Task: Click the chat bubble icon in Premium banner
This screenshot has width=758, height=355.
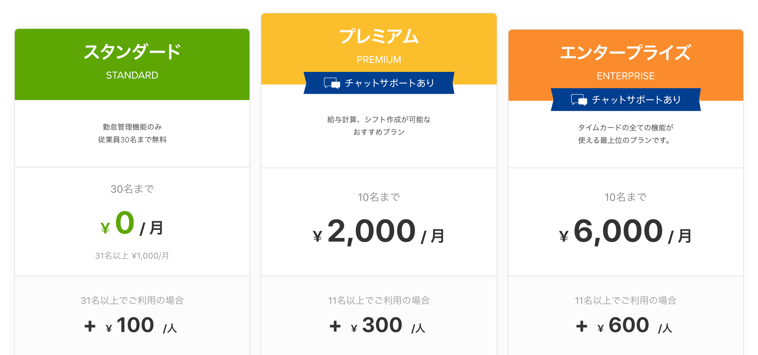Action: pyautogui.click(x=332, y=83)
